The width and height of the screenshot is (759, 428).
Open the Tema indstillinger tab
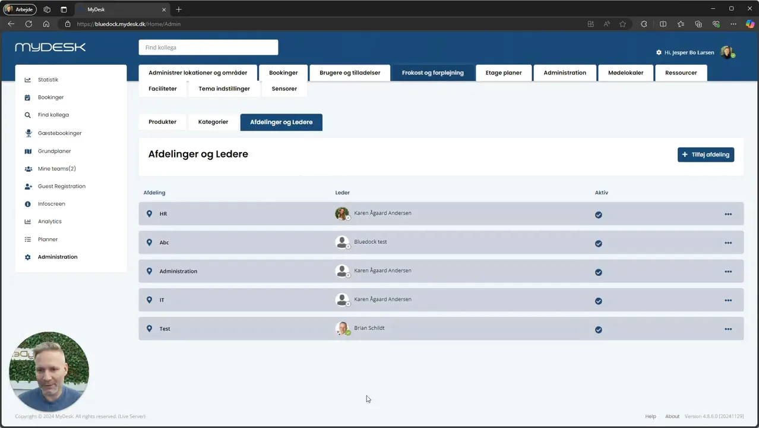click(x=224, y=89)
